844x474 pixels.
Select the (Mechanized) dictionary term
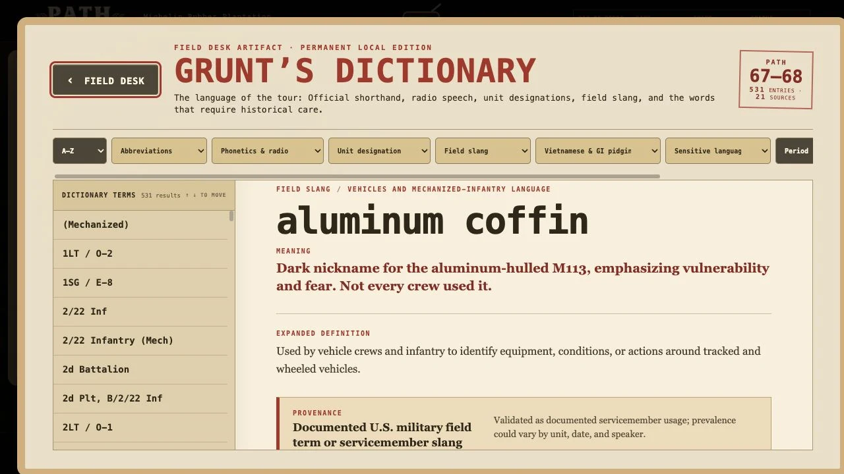click(x=140, y=224)
